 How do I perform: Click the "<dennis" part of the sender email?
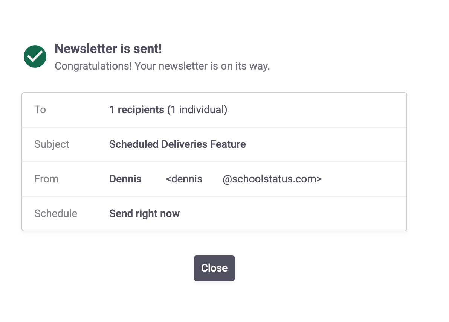coord(184,179)
